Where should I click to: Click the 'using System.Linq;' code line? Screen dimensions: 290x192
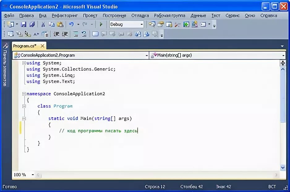(x=51, y=75)
